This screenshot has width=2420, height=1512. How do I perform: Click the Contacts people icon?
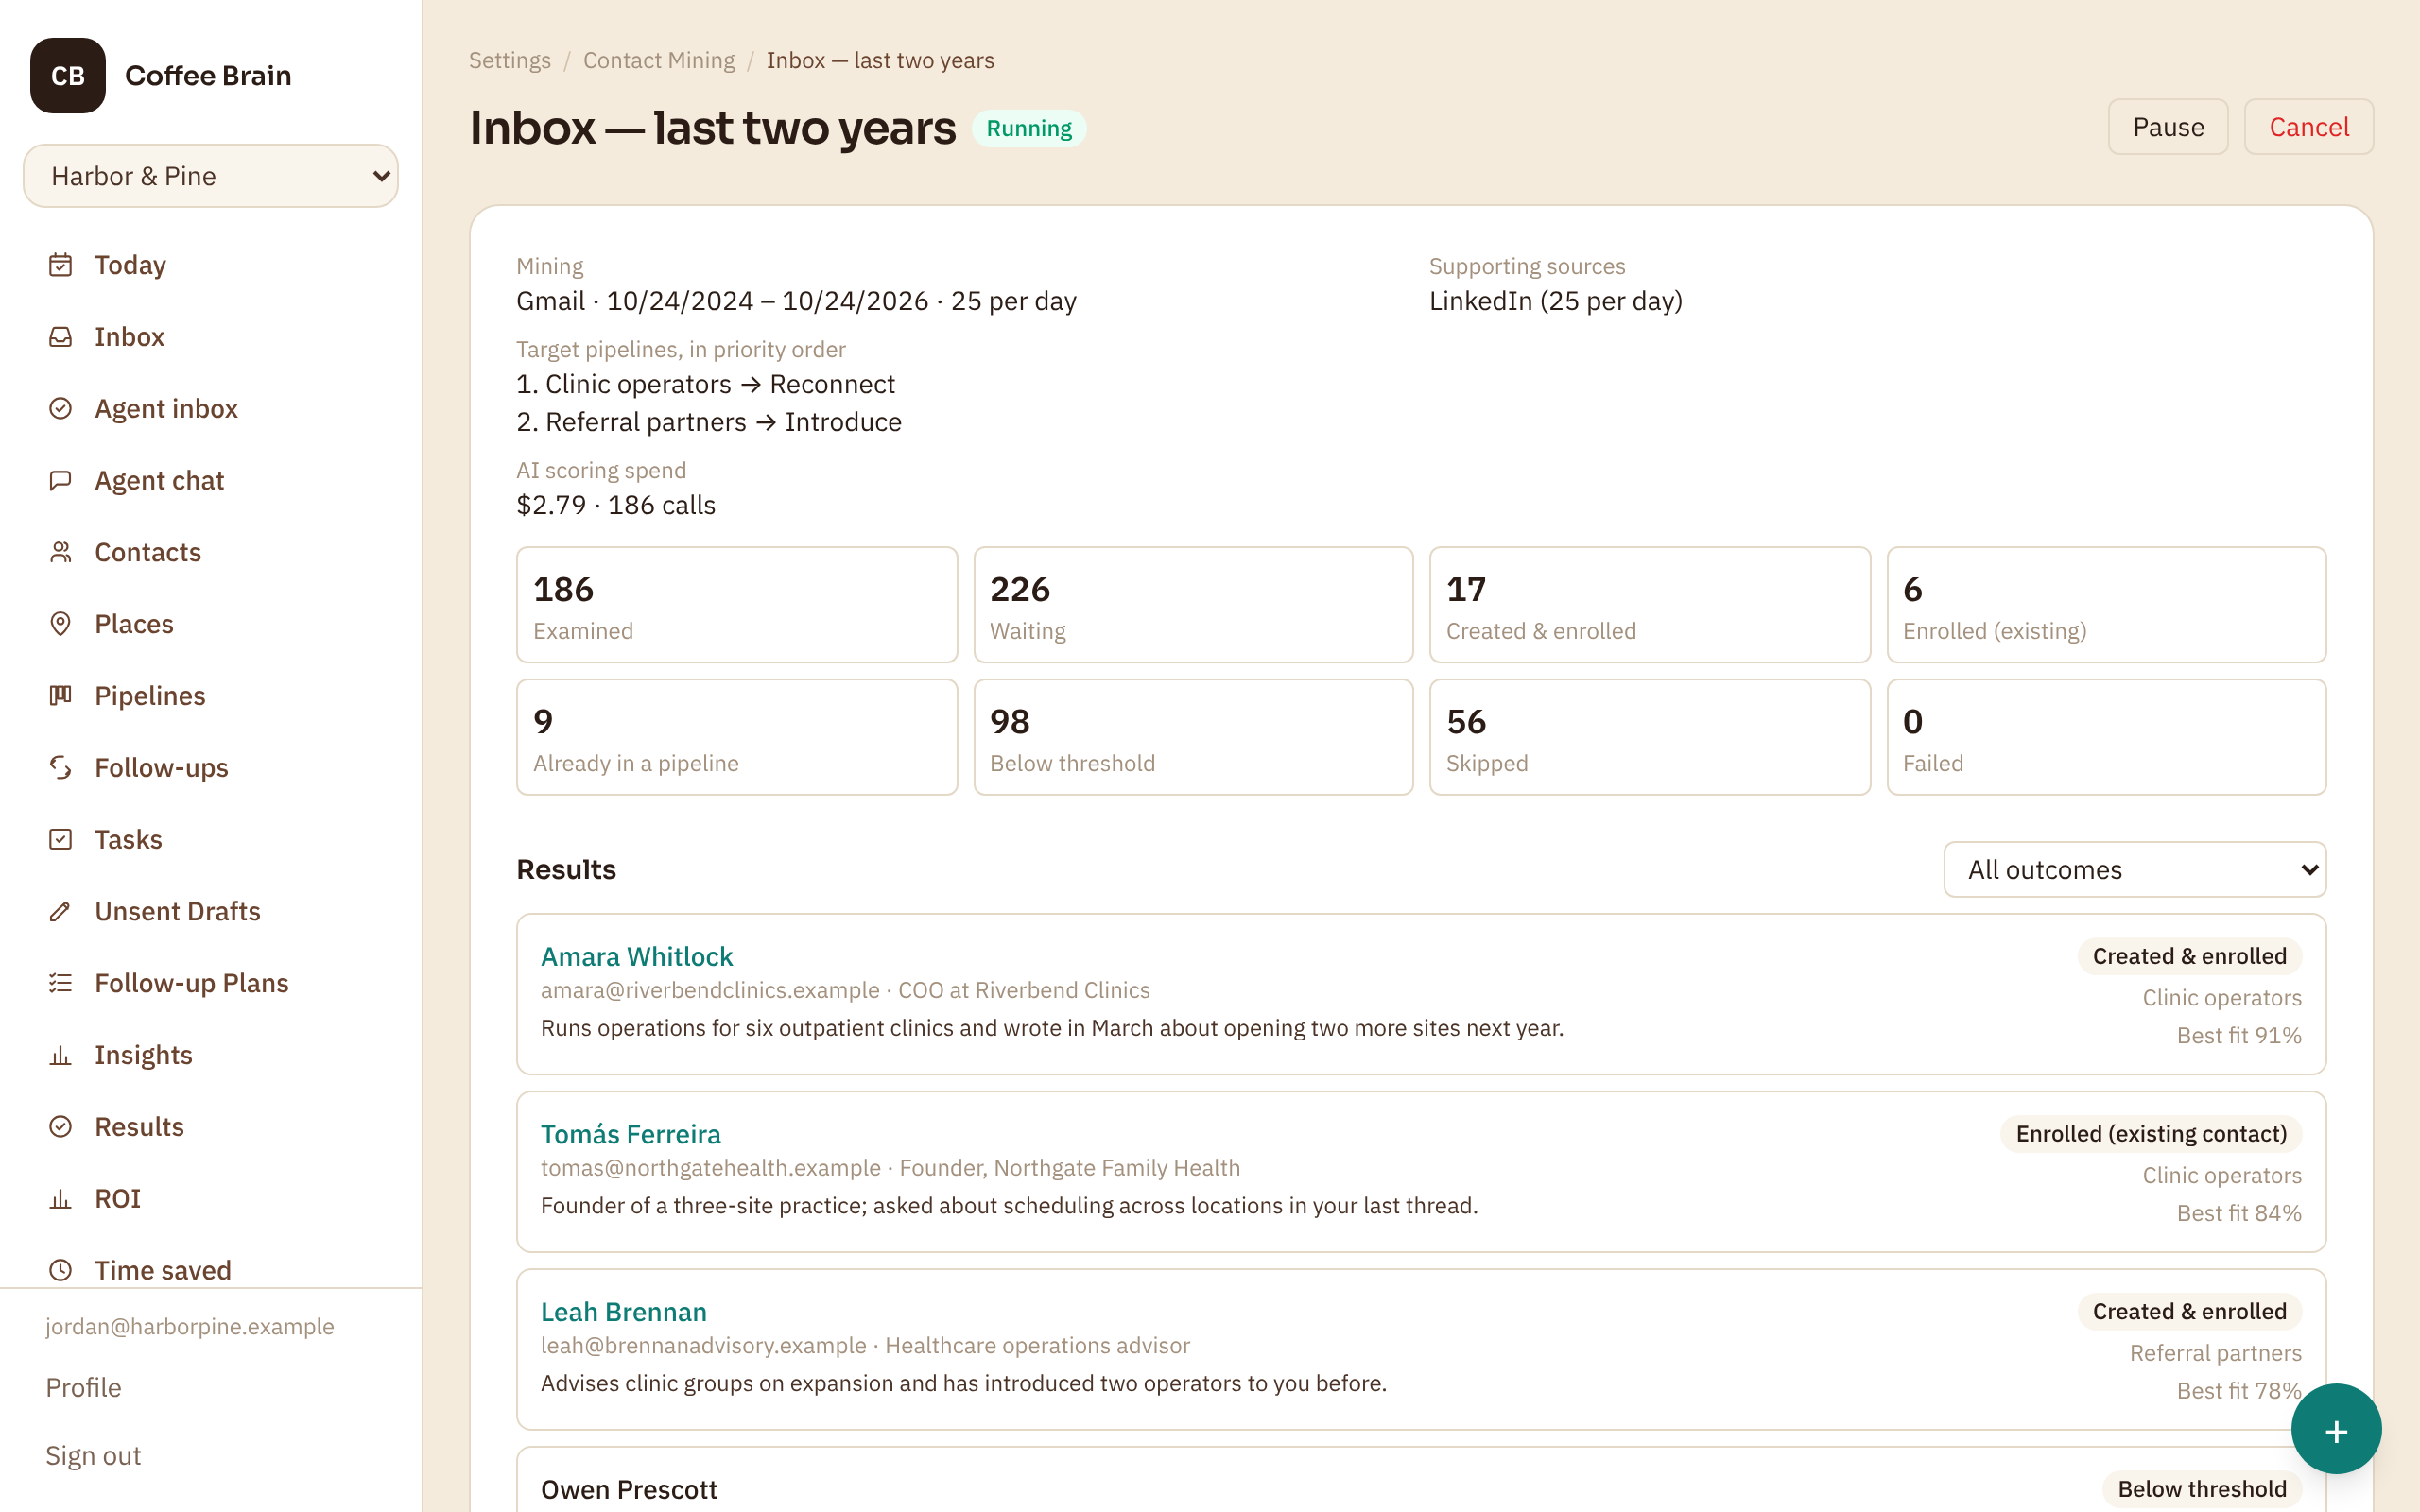click(61, 552)
